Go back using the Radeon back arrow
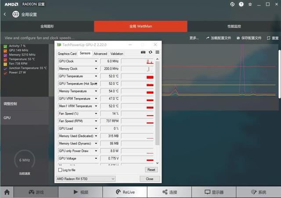281x198 pixels. pyautogui.click(x=5, y=14)
